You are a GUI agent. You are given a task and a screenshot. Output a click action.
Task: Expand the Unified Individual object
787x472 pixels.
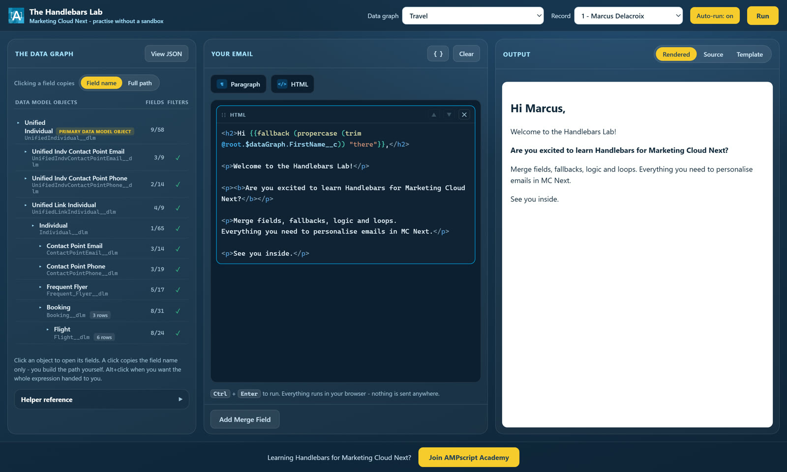[x=102, y=130]
